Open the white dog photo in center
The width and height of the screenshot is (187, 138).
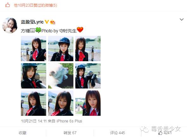point(61,76)
